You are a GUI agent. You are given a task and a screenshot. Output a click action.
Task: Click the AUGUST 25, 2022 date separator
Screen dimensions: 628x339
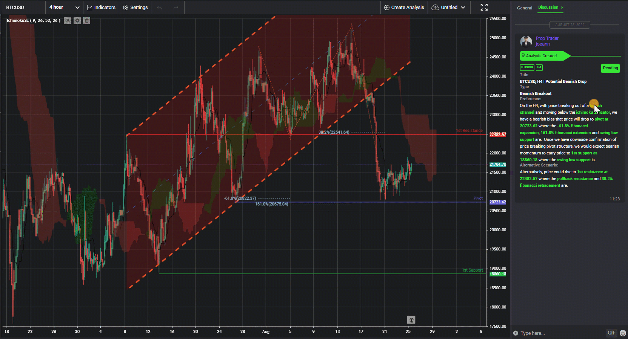click(x=570, y=25)
